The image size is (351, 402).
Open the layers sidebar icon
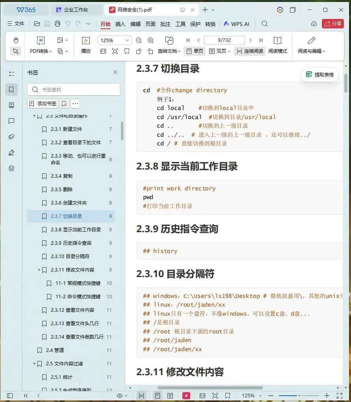pos(11,168)
